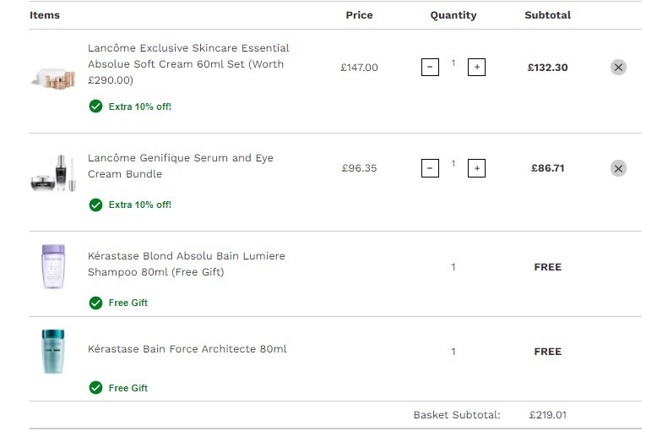Increase quantity of Lancôme Absolue Soft Cream set
Image resolution: width=646 pixels, height=437 pixels.
(476, 68)
